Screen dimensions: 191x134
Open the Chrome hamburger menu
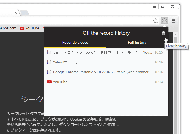173,21
